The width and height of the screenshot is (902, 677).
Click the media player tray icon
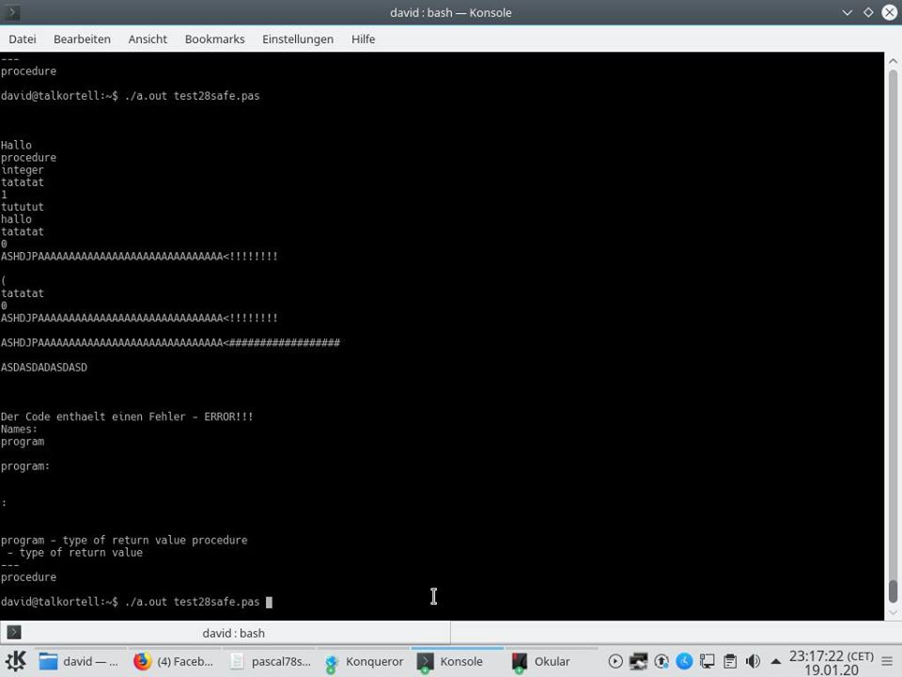tap(615, 661)
